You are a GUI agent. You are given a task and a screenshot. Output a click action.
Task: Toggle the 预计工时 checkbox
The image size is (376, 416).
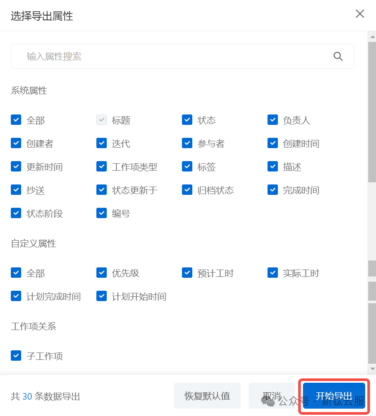(187, 273)
